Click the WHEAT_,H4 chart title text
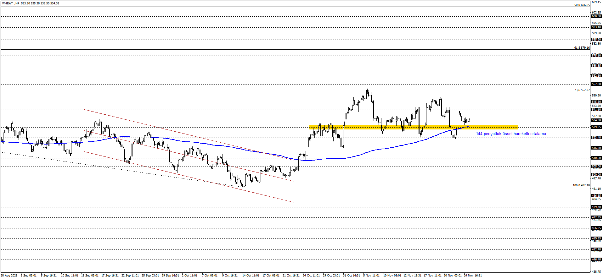 tap(10, 3)
